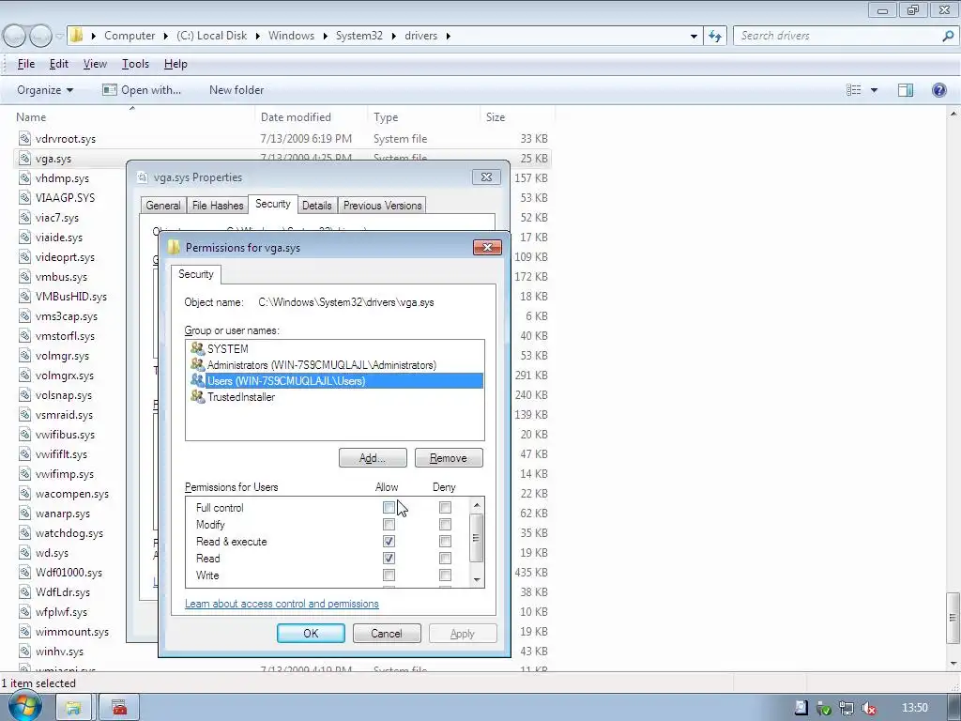Allow Full control for Users
The image size is (961, 721).
[389, 507]
